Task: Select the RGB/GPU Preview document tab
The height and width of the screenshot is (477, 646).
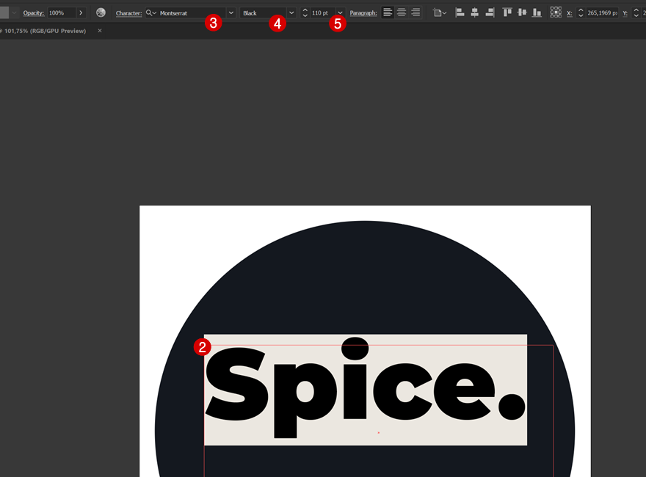Action: (46, 31)
